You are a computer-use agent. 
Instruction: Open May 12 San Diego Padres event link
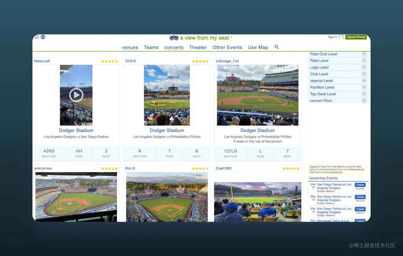[x=334, y=186]
